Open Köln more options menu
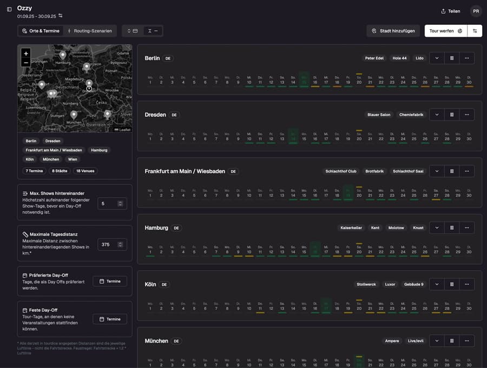 (x=467, y=284)
